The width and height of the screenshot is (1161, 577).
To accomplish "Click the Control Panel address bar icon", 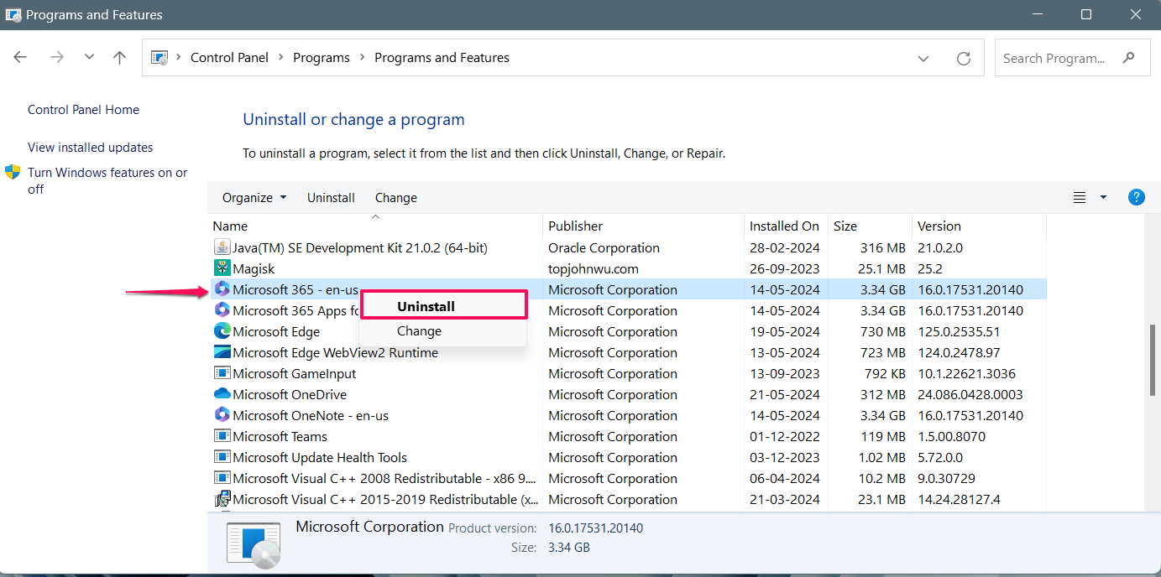I will (159, 58).
